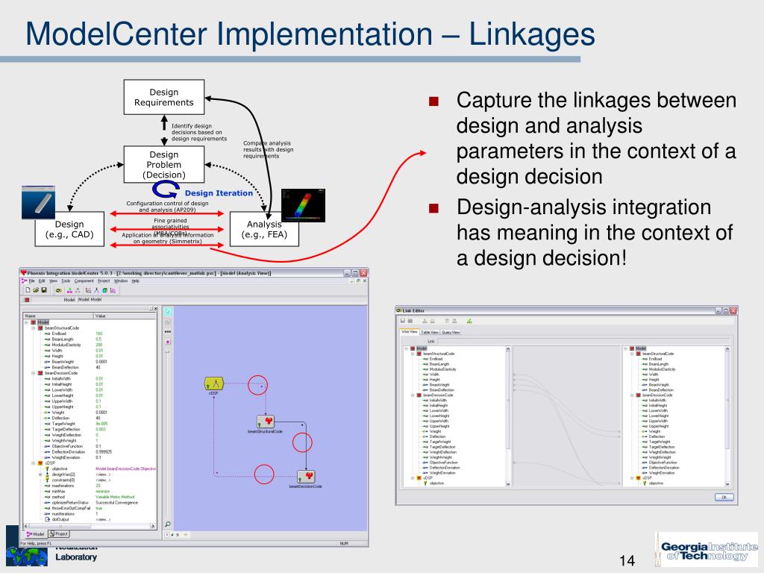Image resolution: width=764 pixels, height=573 pixels.
Task: Collapse the cDSP node in ModelCenter tree
Action: 34,463
